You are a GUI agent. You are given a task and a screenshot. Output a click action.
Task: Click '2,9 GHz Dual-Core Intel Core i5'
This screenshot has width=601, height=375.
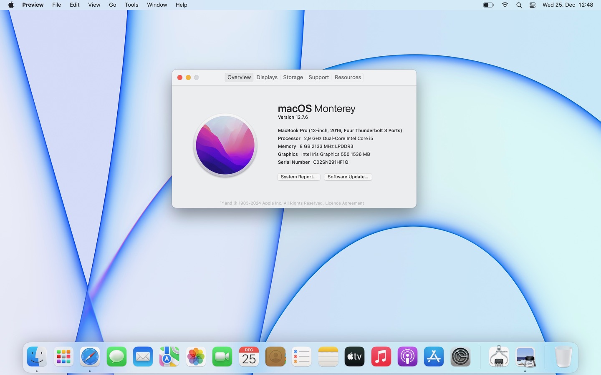338,139
